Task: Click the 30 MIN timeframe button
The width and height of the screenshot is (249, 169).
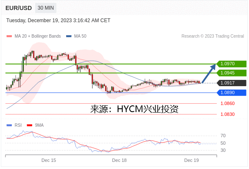Action: [46, 8]
